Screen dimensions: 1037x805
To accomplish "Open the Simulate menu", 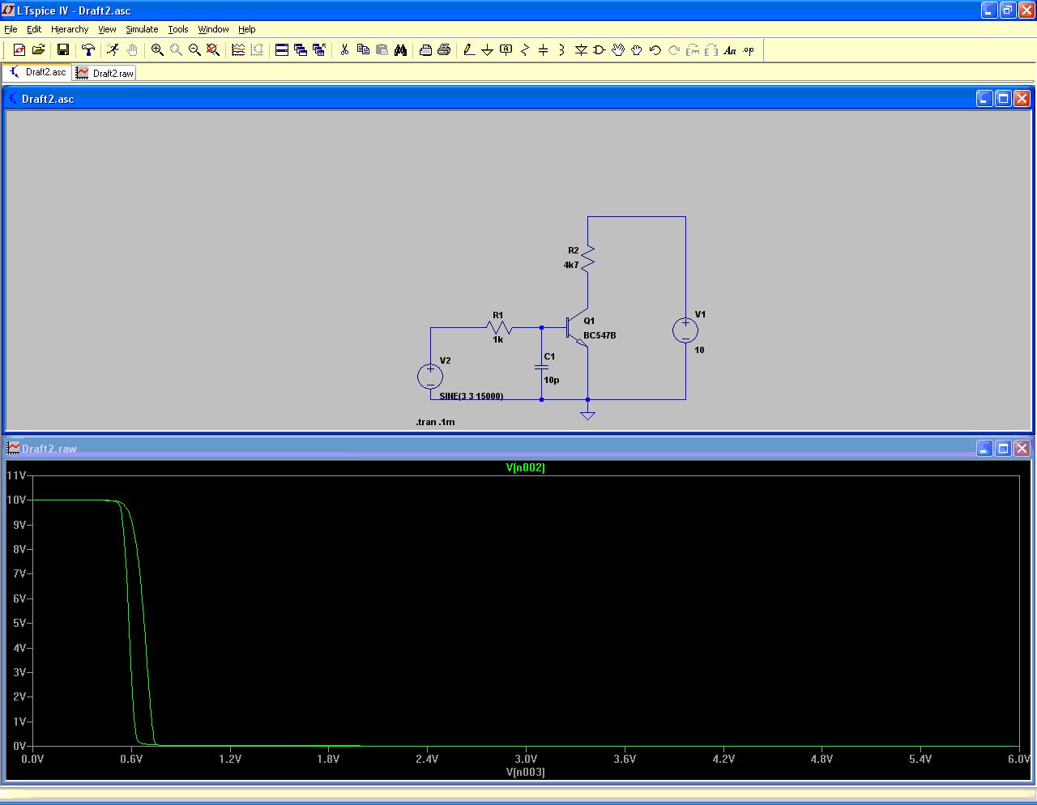I will [x=142, y=29].
